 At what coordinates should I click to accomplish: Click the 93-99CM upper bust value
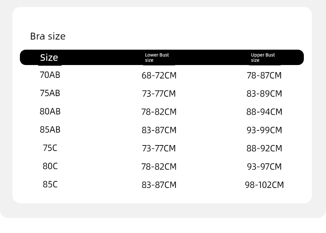click(x=264, y=130)
